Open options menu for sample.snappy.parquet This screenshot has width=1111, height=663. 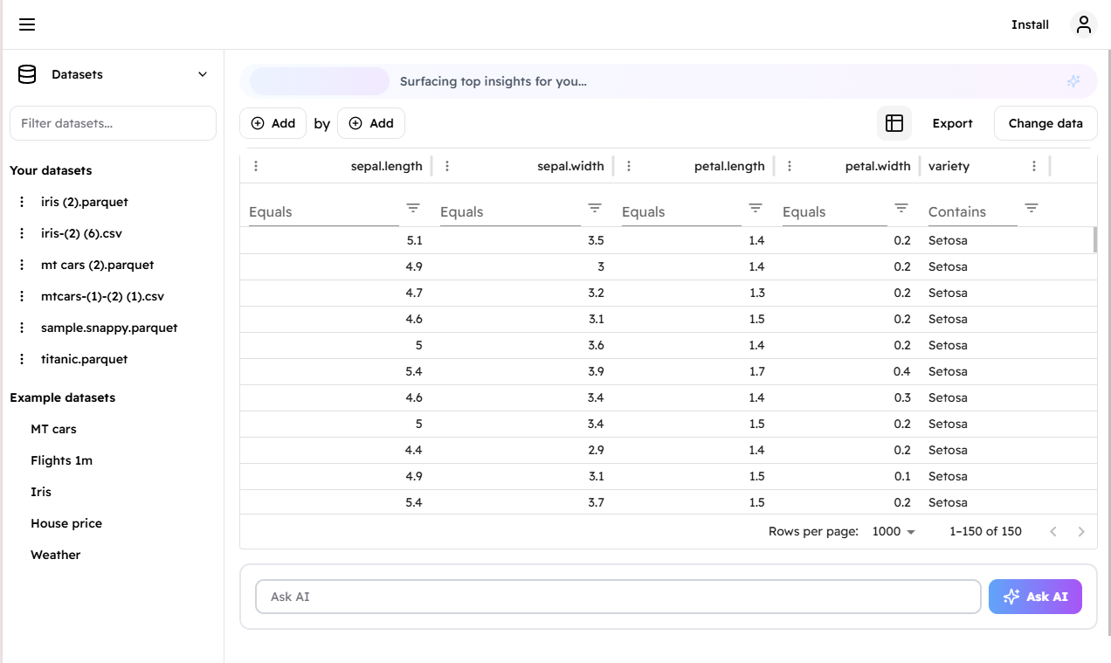(x=22, y=328)
